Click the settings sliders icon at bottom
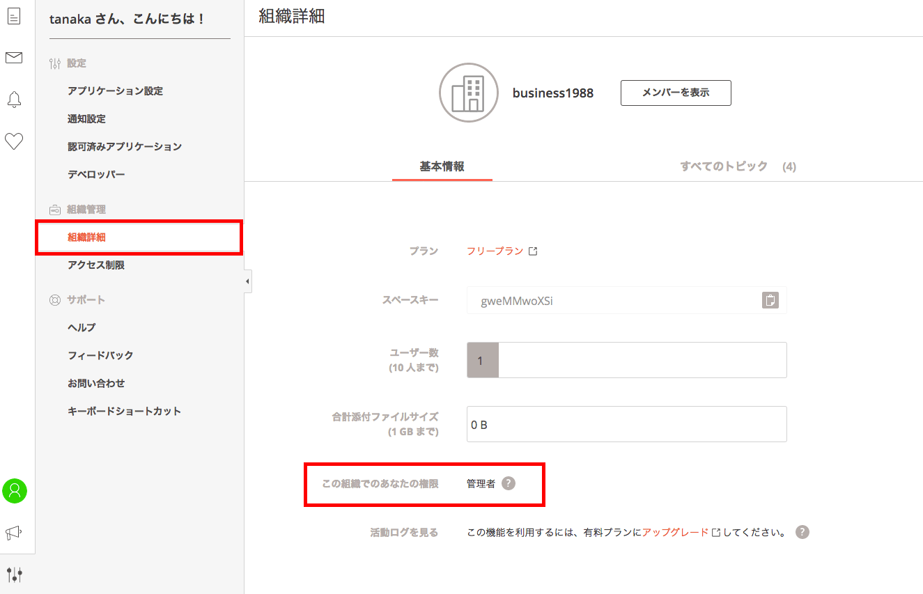 point(14,575)
